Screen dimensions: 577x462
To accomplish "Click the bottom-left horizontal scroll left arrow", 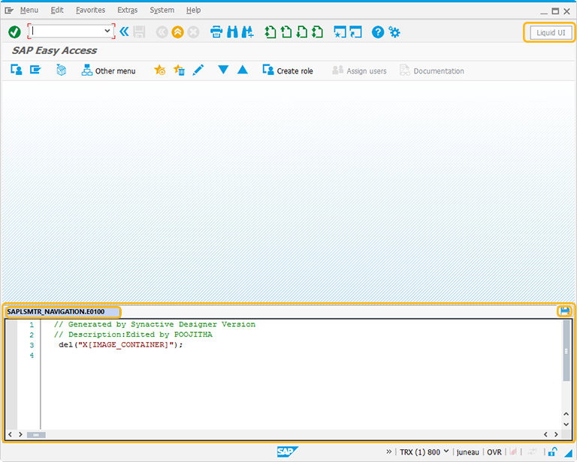I will point(11,434).
